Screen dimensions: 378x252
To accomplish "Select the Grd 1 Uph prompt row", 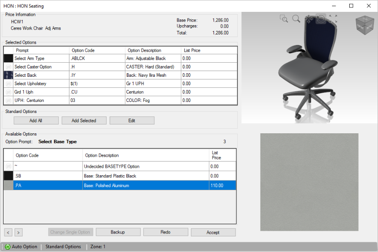I will click(121, 92).
